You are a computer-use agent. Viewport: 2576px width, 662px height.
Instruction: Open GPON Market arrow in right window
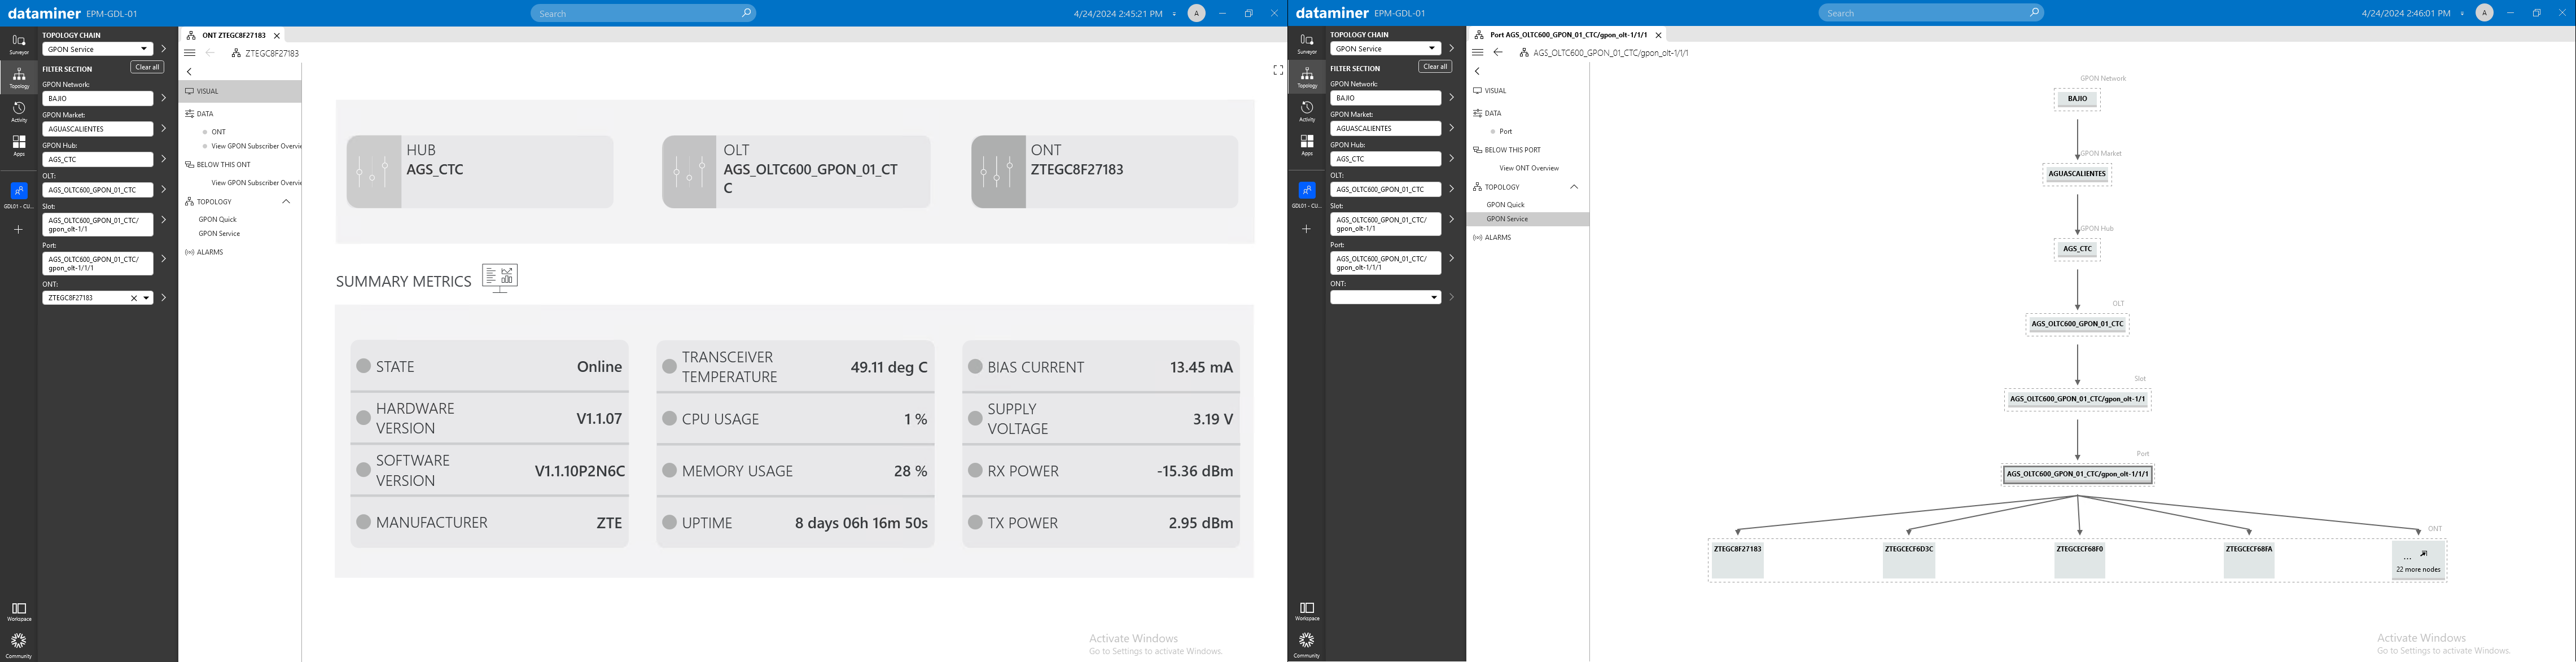click(x=1452, y=128)
